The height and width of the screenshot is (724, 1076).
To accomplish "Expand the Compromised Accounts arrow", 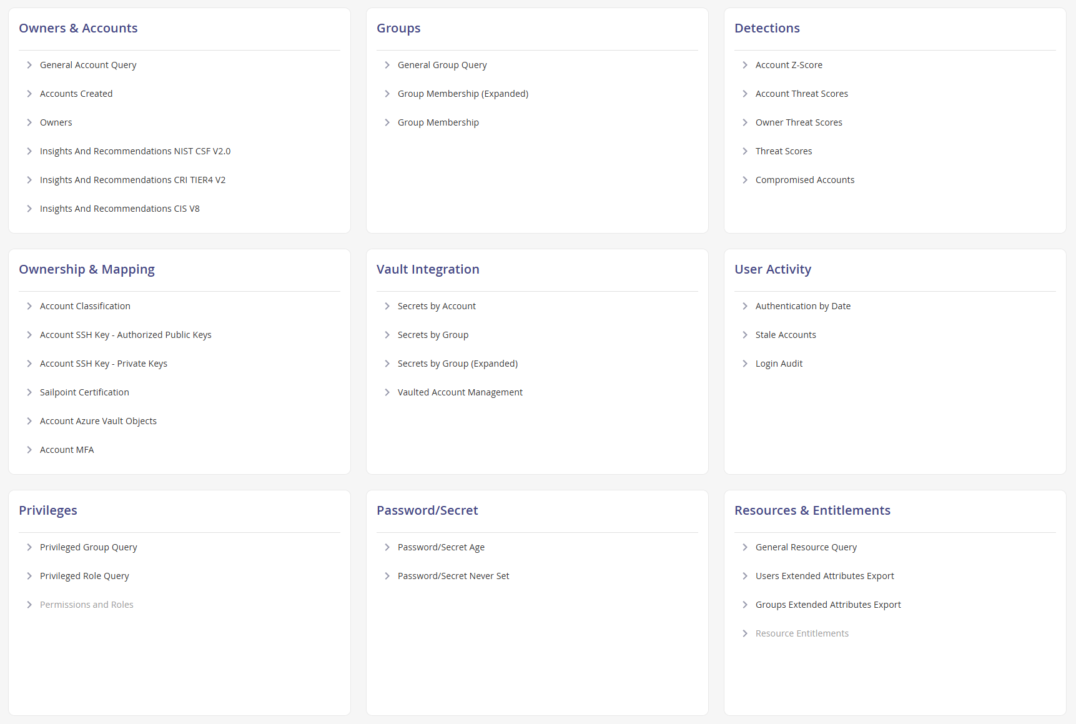I will (745, 180).
